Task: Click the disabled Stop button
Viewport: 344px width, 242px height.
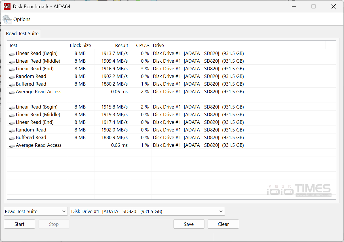Action: (54, 224)
